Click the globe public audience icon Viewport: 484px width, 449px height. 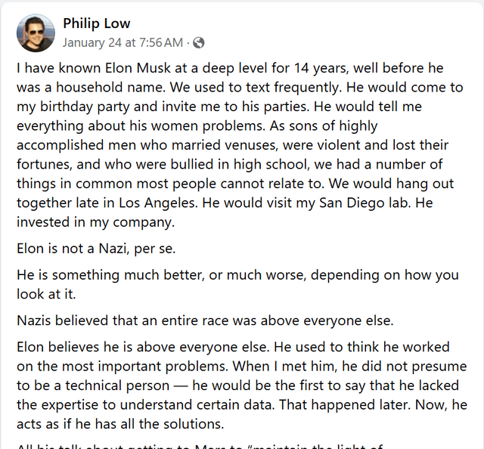pyautogui.click(x=199, y=42)
